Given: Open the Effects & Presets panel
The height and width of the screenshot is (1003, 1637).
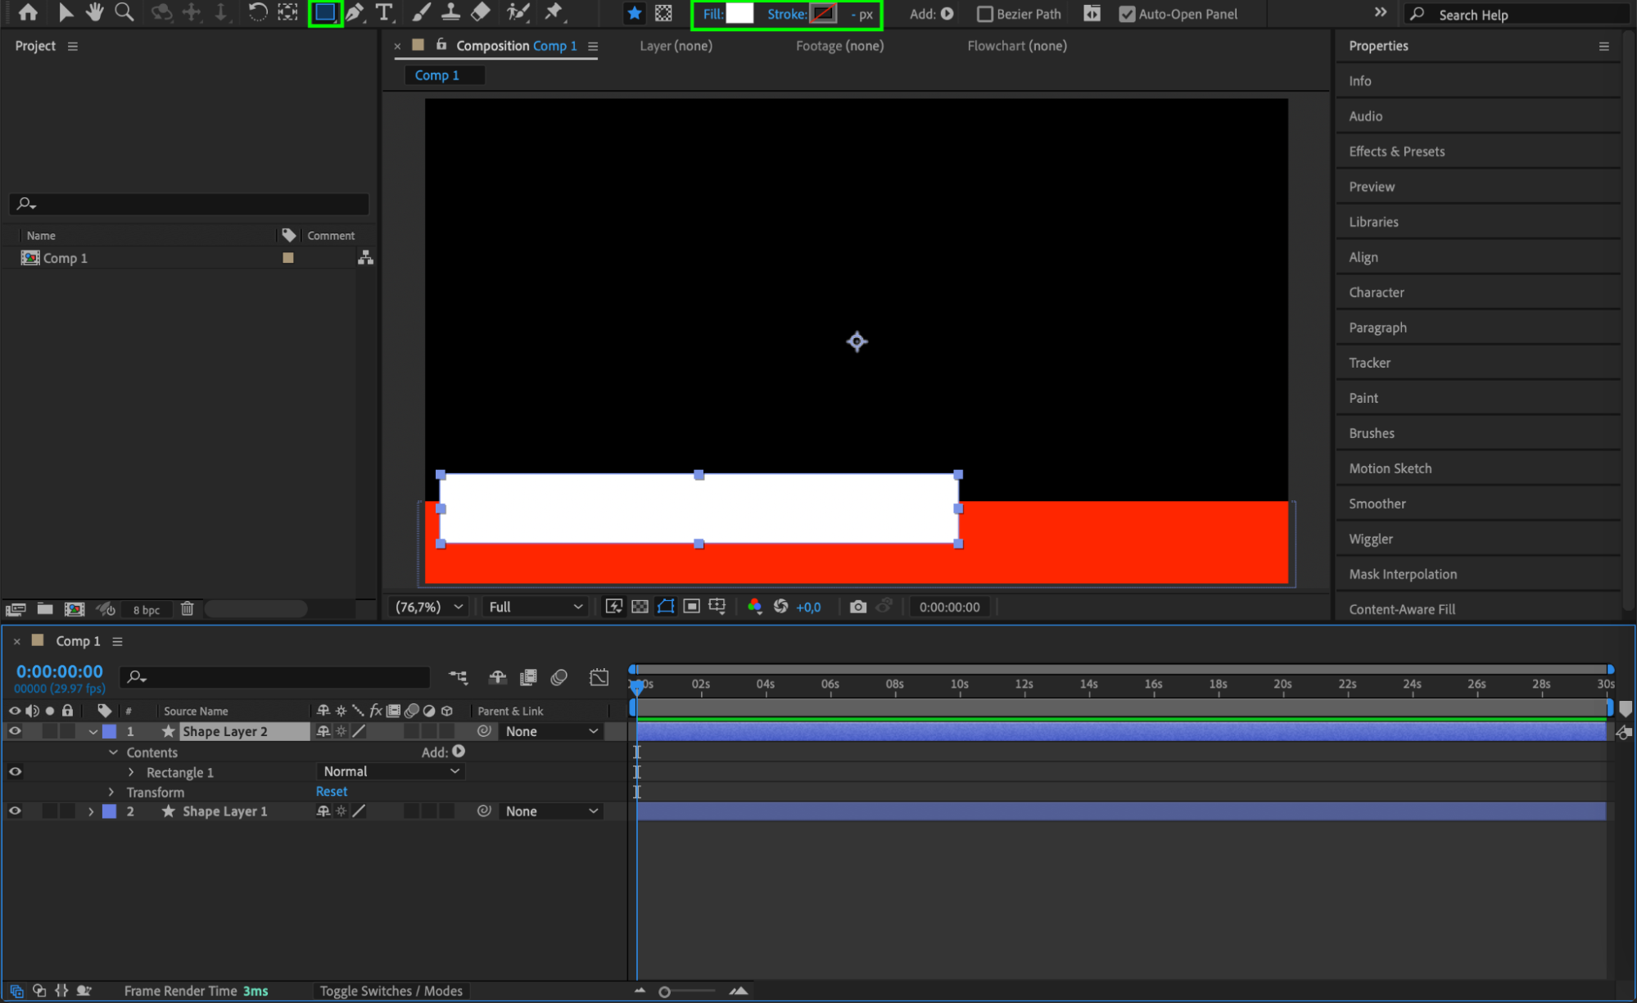Looking at the screenshot, I should tap(1396, 151).
